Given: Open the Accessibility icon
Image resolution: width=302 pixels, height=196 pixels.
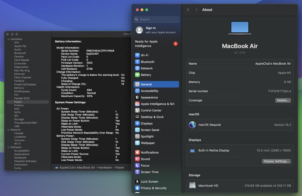Looking at the screenshot, I should click(137, 91).
